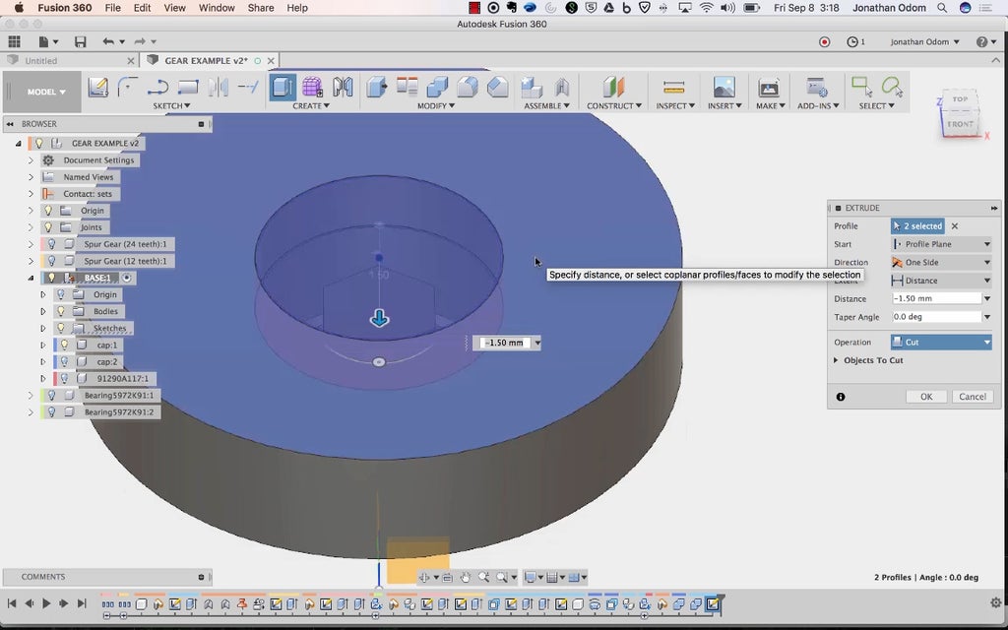Expand the Sketches folder in browser
The height and width of the screenshot is (630, 1008).
42,328
